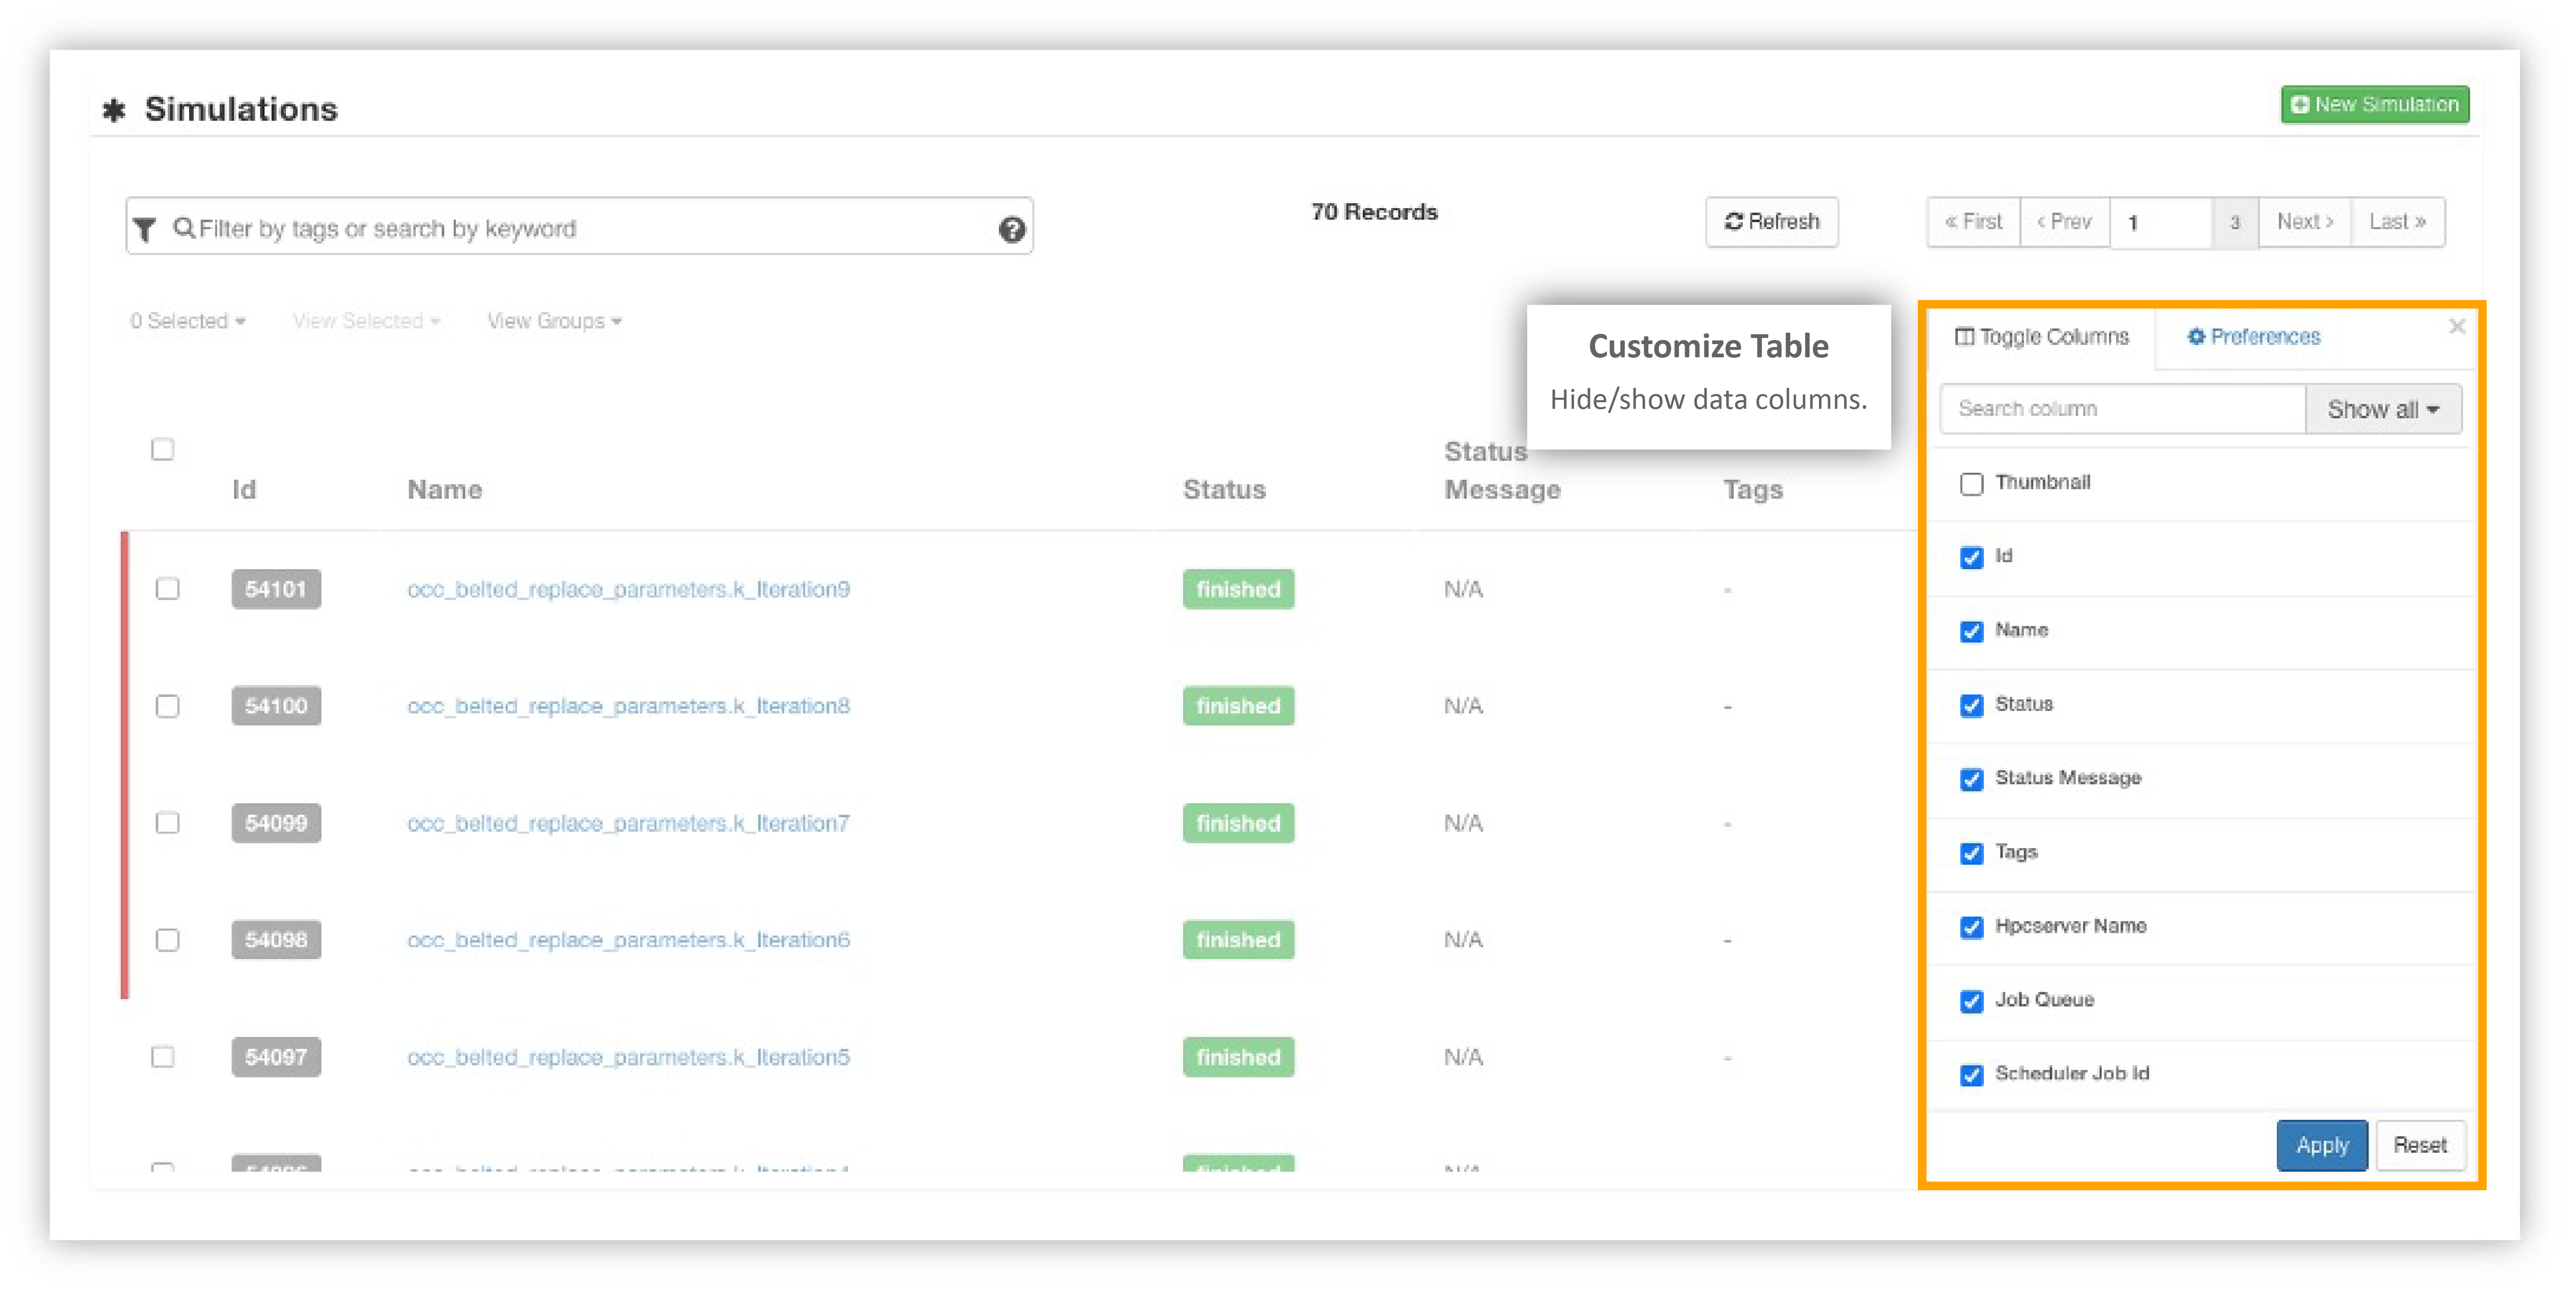The image size is (2576, 1290).
Task: Switch to the Toggle Columns tab
Action: 2041,337
